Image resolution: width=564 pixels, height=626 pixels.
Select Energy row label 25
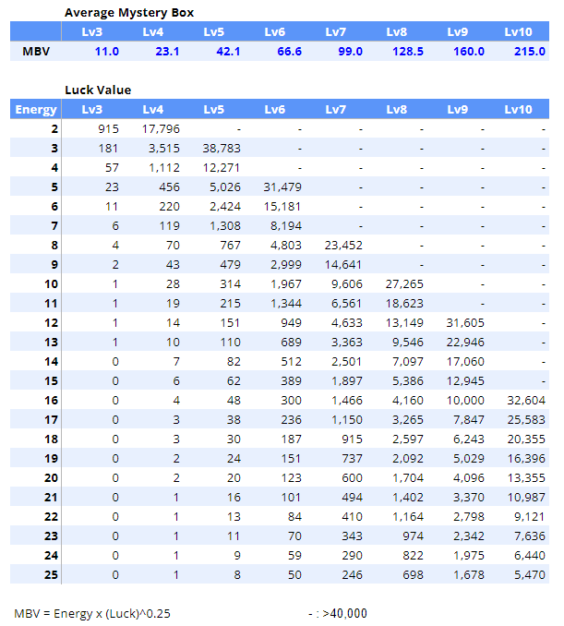point(51,575)
